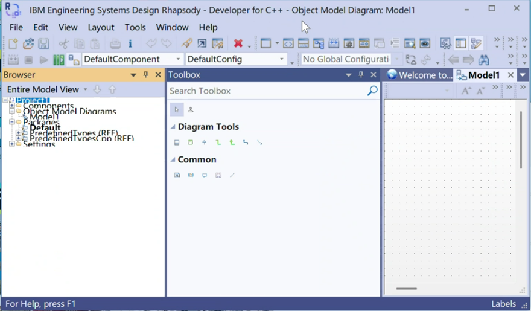This screenshot has height=311, width=531.
Task: Click the diagram vertical scrollbar
Action: point(521,139)
